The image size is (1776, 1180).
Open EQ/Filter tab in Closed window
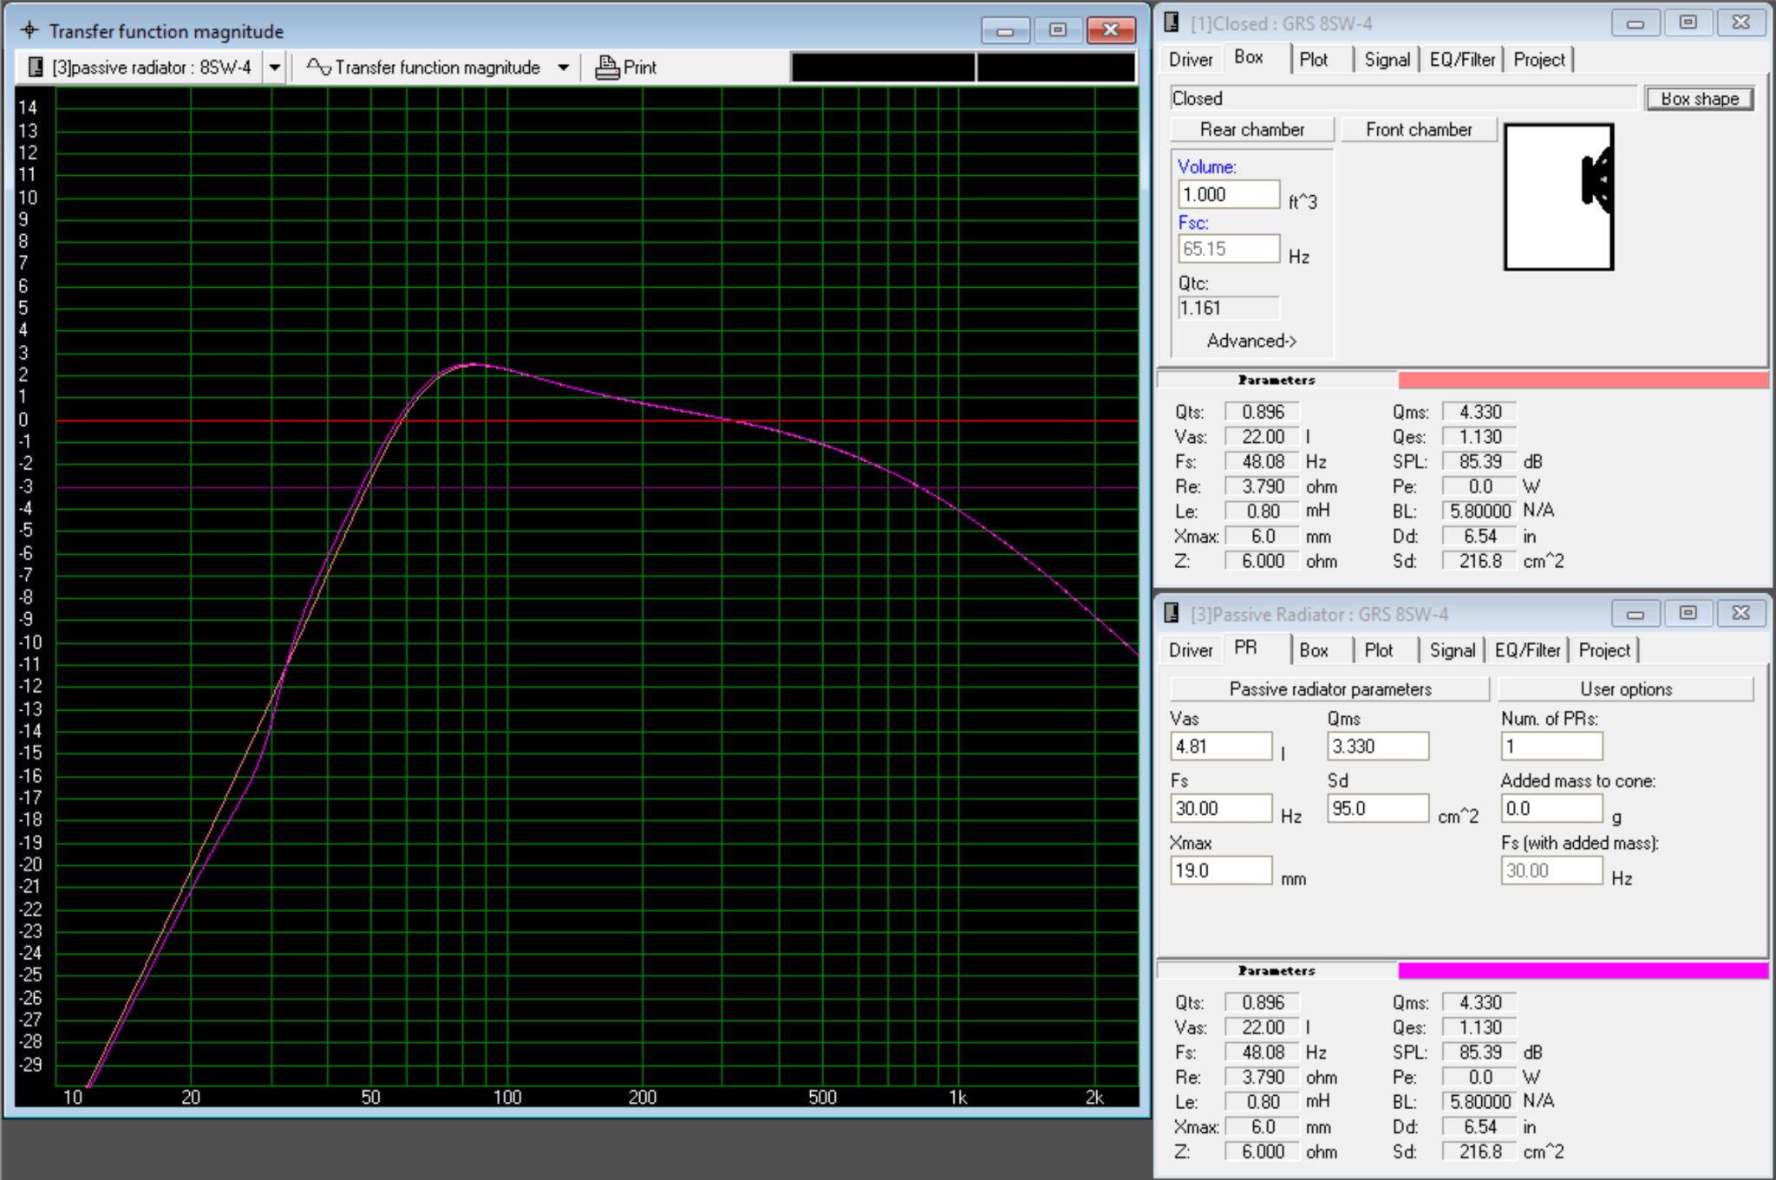pyautogui.click(x=1462, y=60)
